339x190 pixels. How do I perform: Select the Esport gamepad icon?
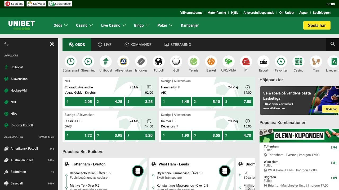(x=264, y=61)
